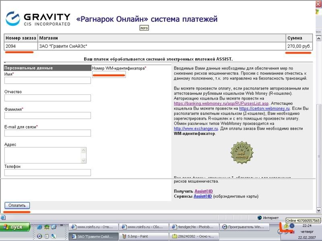Submit the payment with the Оплатить button
Screen dimensions: 322x241
(x=17, y=205)
